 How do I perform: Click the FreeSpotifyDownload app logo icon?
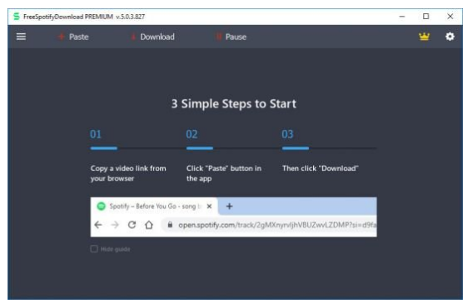[x=17, y=17]
